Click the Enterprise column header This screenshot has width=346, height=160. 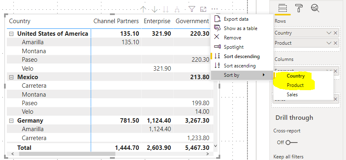coord(157,21)
